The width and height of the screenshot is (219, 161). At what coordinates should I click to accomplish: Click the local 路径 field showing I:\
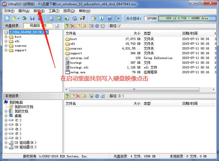167,96
